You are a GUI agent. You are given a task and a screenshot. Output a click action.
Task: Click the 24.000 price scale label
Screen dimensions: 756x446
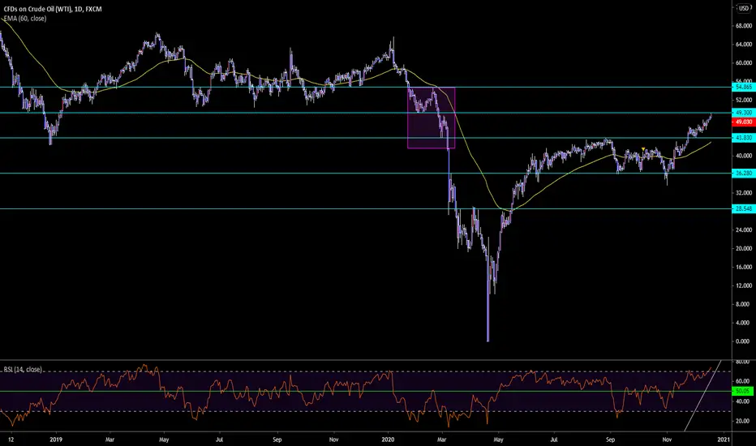[744, 230]
